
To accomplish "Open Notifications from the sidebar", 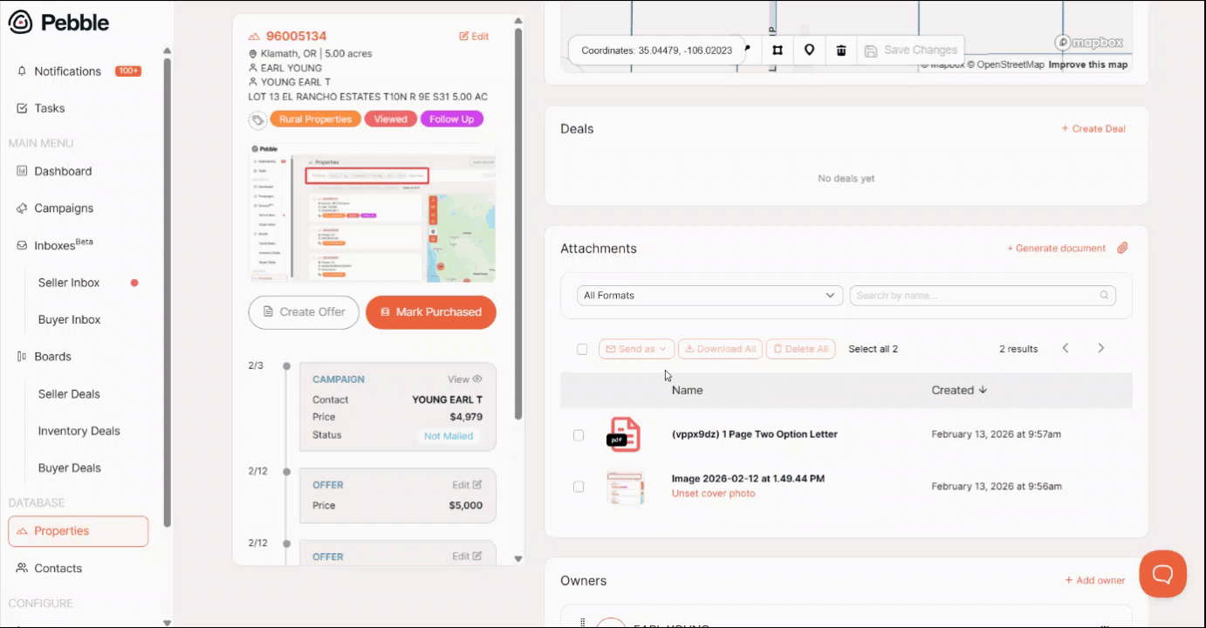I will 67,72.
